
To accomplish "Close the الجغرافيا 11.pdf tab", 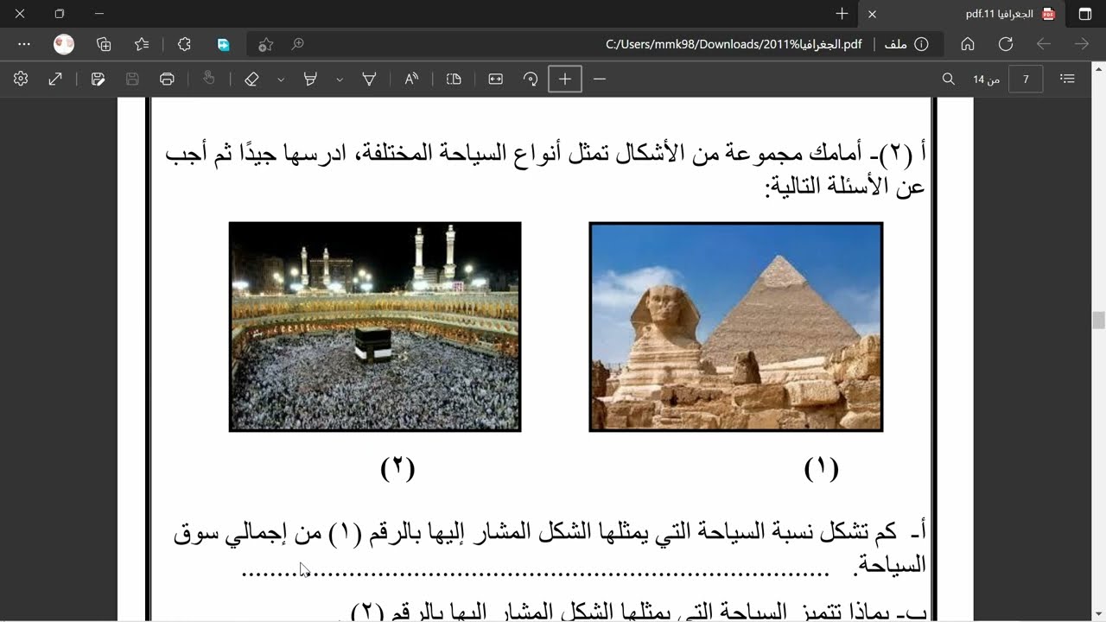I will (872, 14).
